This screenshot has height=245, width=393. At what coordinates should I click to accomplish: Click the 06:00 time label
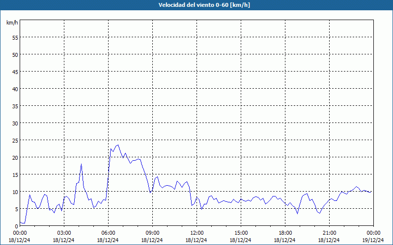point(108,233)
